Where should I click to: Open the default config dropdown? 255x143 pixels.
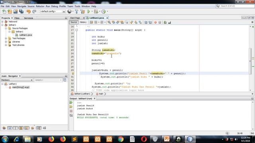pos(52,12)
